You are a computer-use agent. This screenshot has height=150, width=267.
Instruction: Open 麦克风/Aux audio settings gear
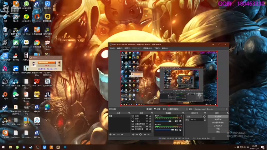pyautogui.click(x=180, y=121)
